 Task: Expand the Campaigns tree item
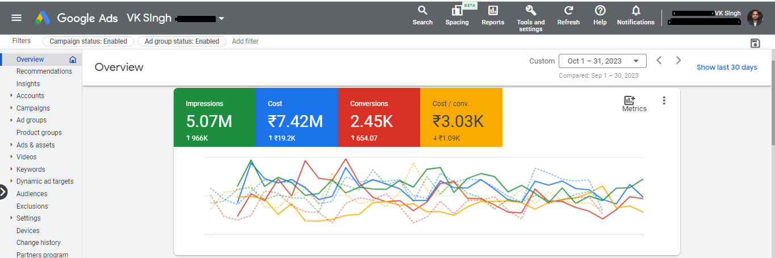tap(11, 108)
